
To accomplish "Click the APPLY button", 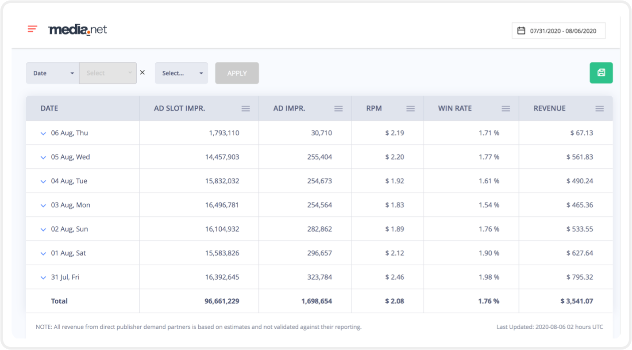I will point(237,73).
